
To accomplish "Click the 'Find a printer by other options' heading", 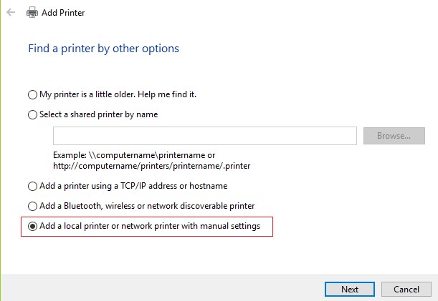I will [x=103, y=49].
